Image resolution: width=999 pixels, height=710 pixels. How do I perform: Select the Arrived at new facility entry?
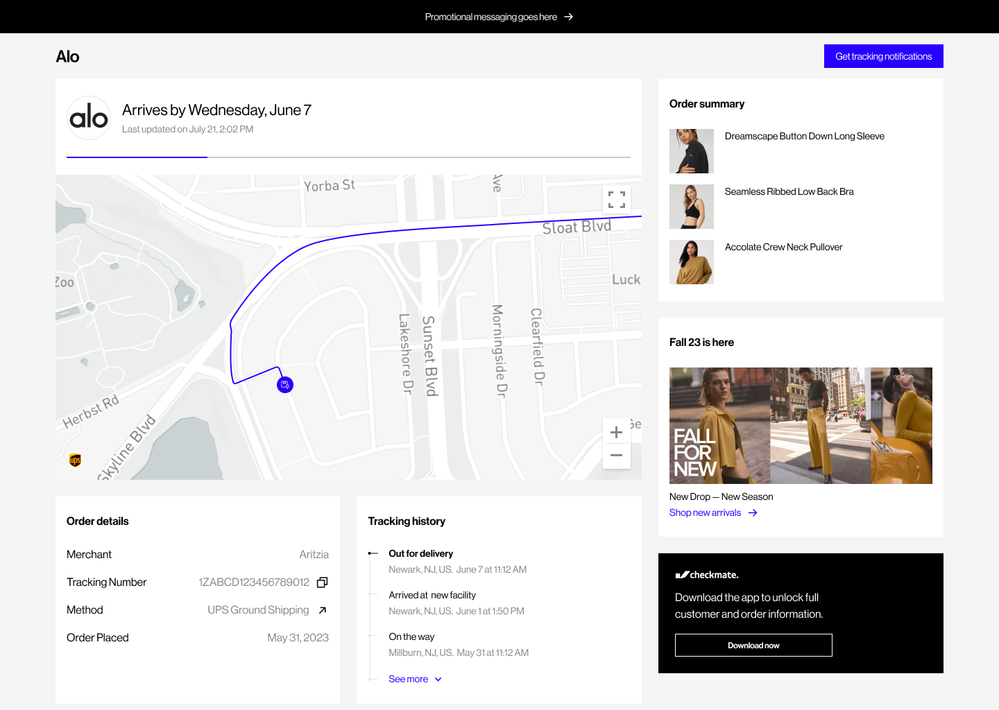456,603
